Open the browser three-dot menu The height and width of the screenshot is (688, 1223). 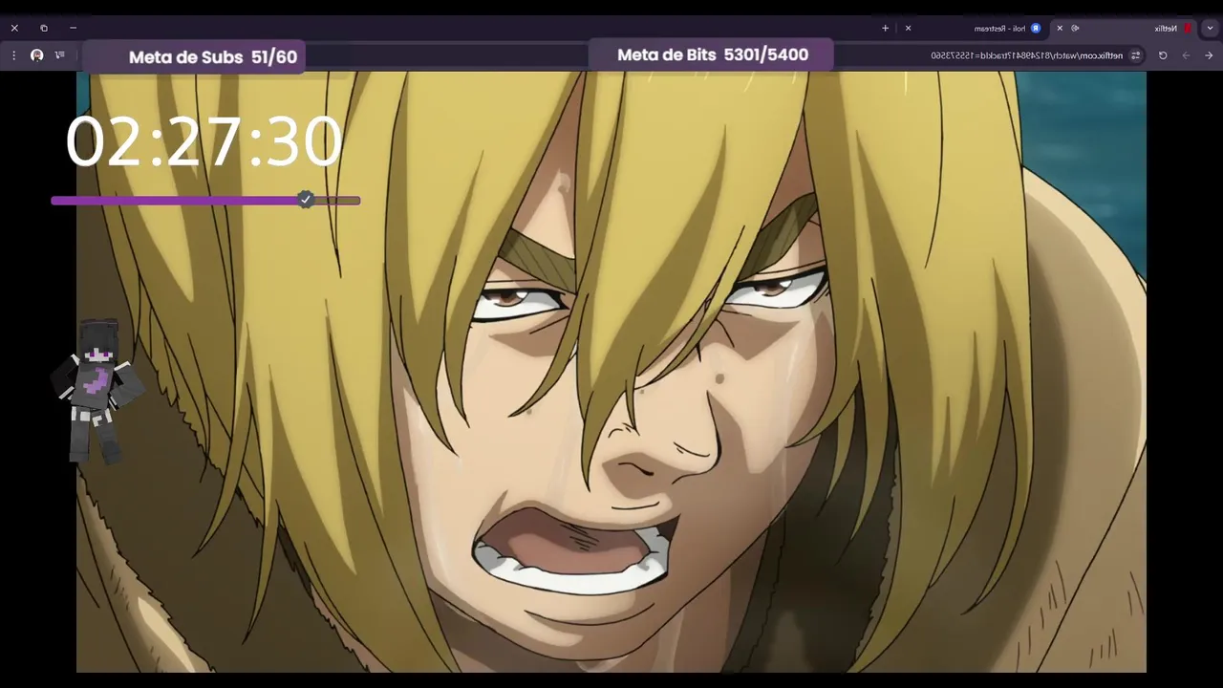coord(13,55)
